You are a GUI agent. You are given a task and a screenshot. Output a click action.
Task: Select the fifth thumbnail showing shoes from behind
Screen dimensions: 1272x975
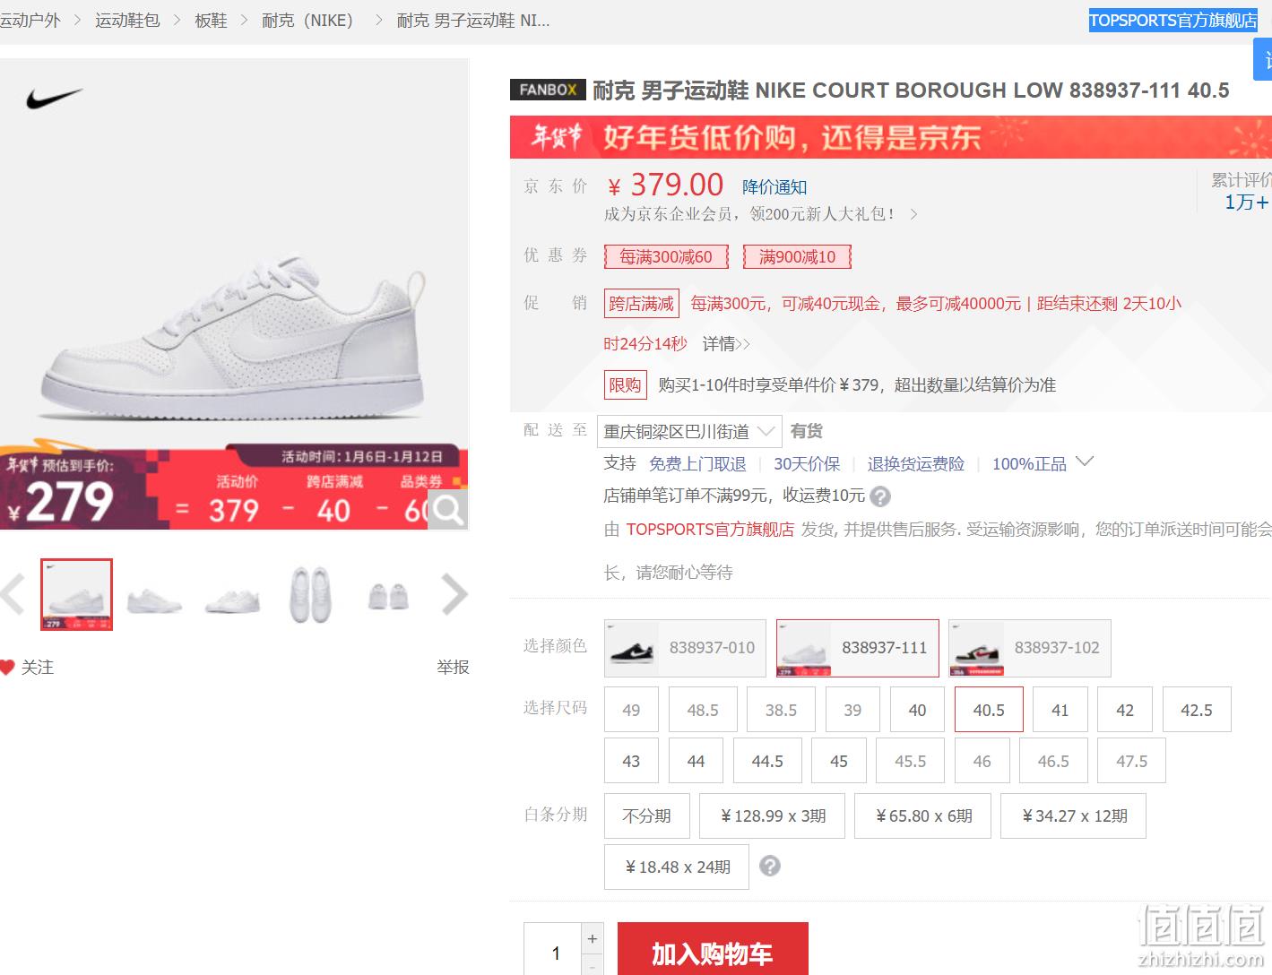388,597
